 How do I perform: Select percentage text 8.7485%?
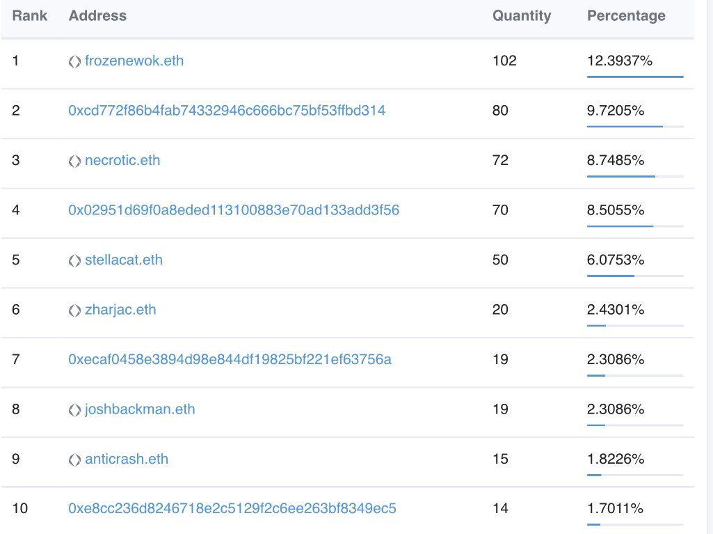[616, 160]
